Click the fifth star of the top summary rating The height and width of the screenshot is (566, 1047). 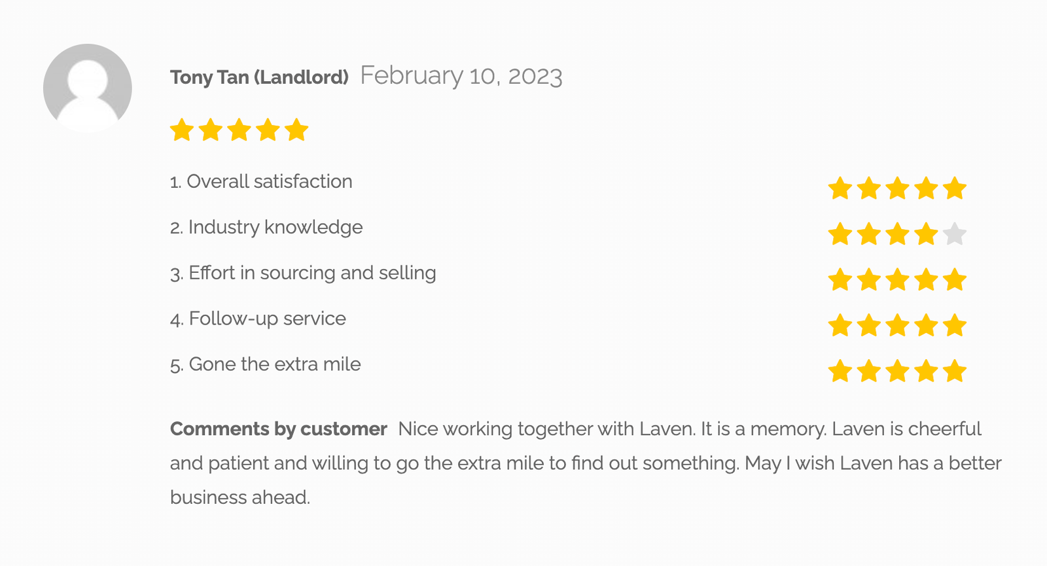[296, 130]
